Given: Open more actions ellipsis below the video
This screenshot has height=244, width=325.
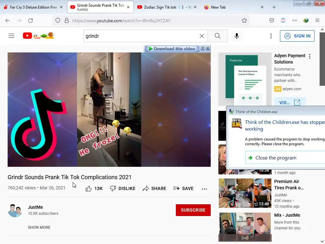Looking at the screenshot, I should tap(204, 189).
